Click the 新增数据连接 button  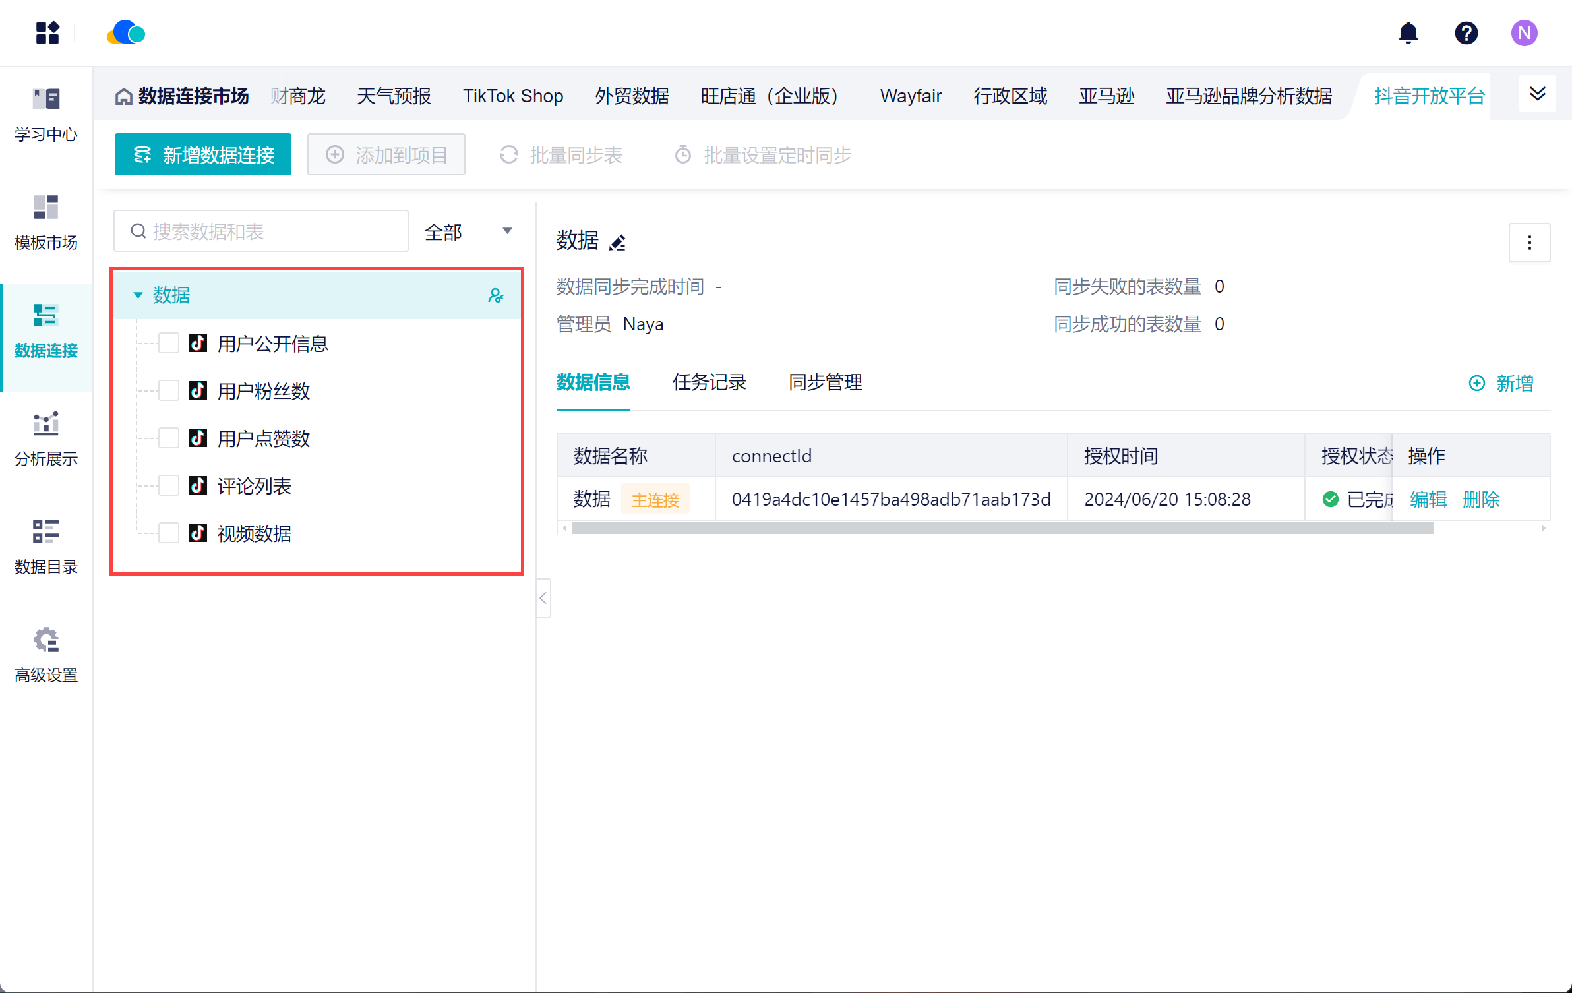[203, 155]
